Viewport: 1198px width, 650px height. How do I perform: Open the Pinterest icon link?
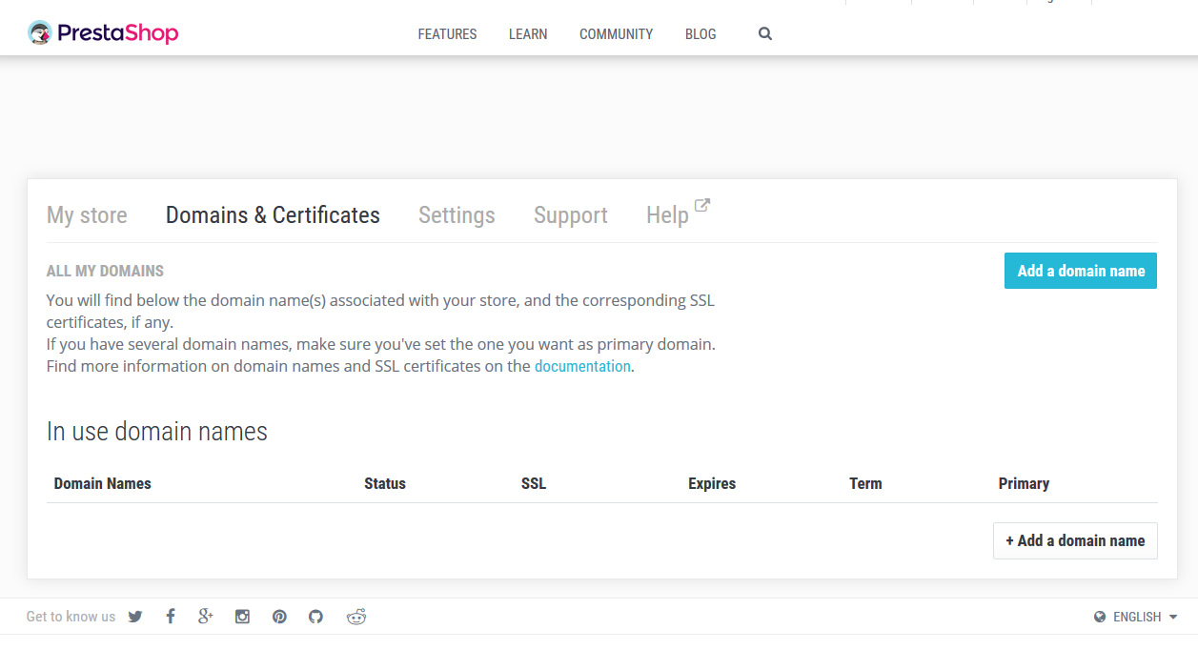(279, 617)
